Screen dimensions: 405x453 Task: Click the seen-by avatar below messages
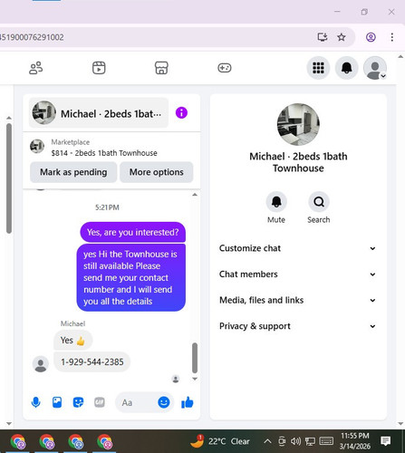click(x=176, y=379)
